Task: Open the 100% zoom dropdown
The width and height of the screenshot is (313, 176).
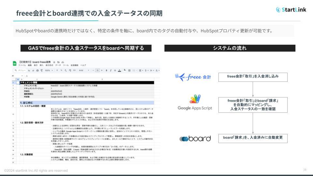Action: (49, 70)
